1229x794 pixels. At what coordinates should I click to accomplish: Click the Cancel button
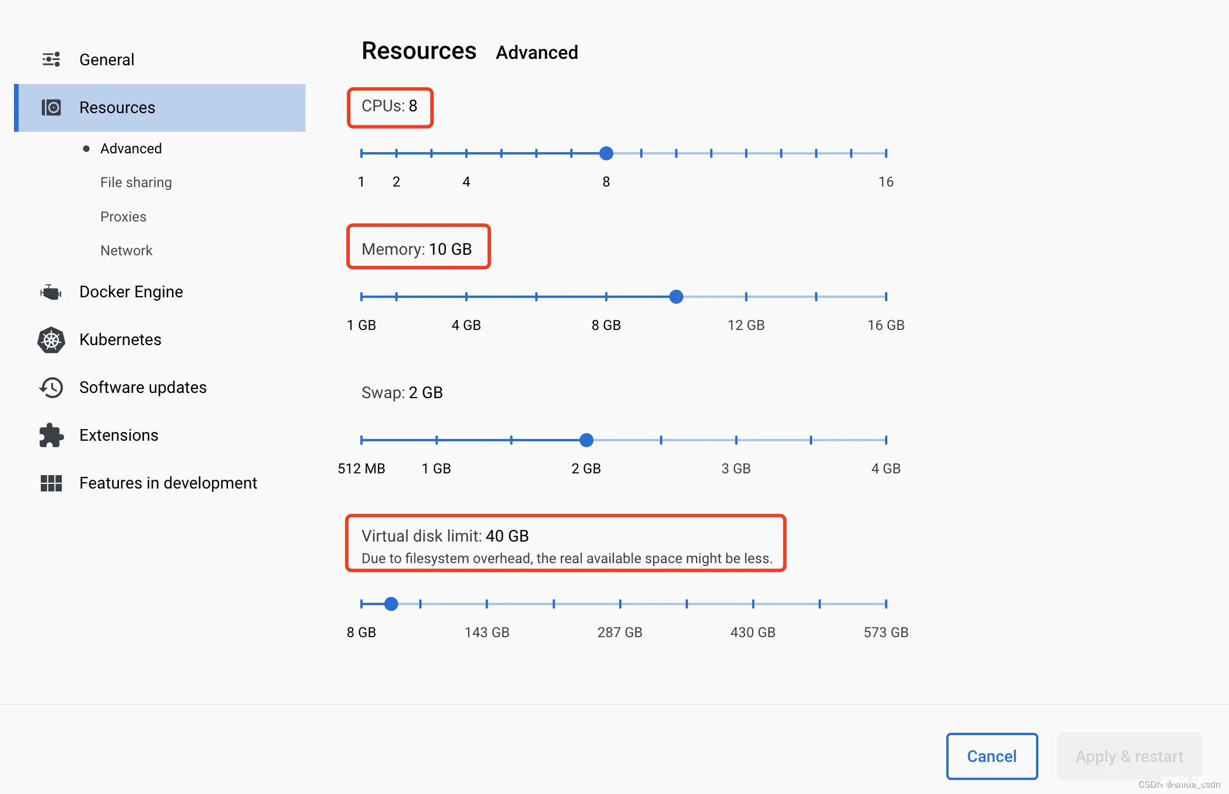pos(992,756)
